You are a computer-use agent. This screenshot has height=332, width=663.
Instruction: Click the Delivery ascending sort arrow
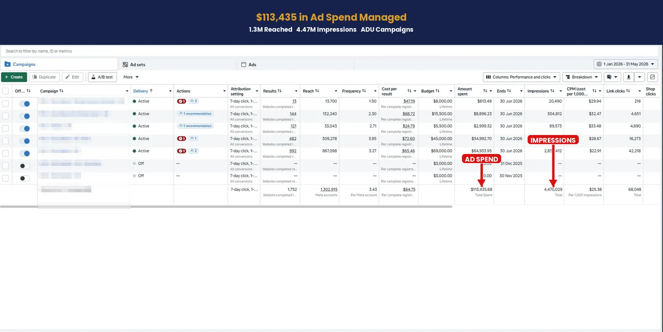pyautogui.click(x=151, y=91)
